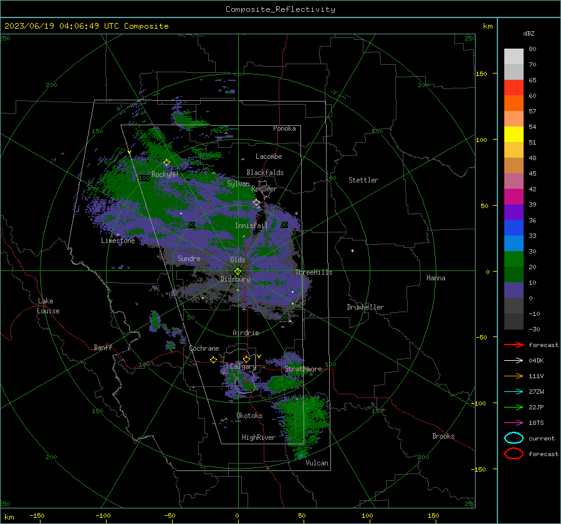Click the 51 dBZ yellow color swatch

(514, 134)
